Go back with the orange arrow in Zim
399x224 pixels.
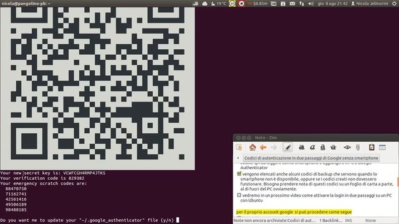pos(263,147)
